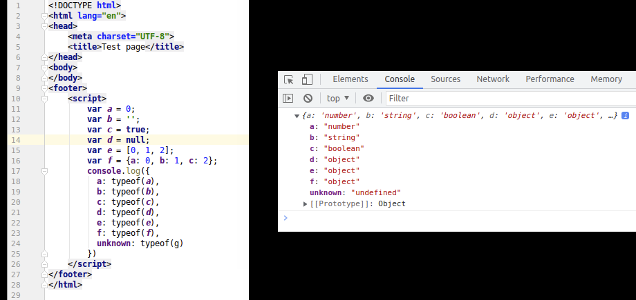Click the meta charset "UTF-8" line
The width and height of the screenshot is (636, 300).
[121, 37]
